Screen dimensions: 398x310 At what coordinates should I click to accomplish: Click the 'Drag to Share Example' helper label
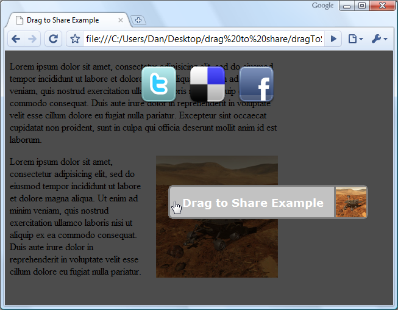[253, 203]
